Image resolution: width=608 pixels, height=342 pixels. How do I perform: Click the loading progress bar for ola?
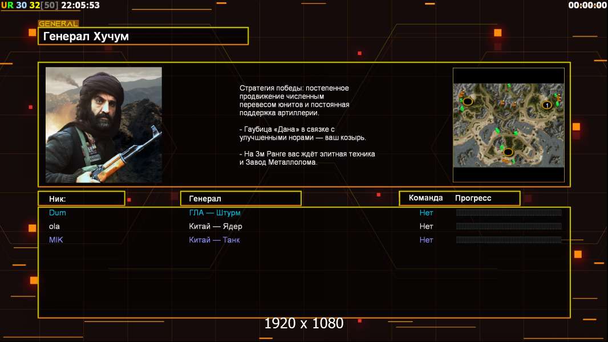509,226
